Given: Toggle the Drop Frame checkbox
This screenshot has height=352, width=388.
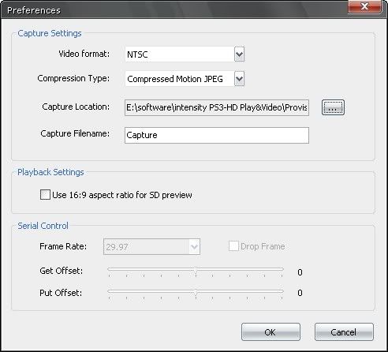Looking at the screenshot, I should pos(233,246).
